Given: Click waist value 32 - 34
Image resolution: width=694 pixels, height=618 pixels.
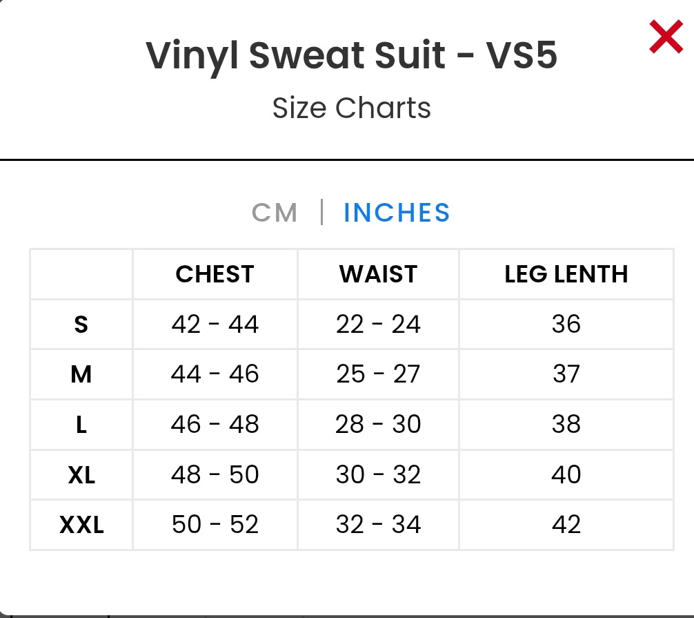Looking at the screenshot, I should coord(378,525).
